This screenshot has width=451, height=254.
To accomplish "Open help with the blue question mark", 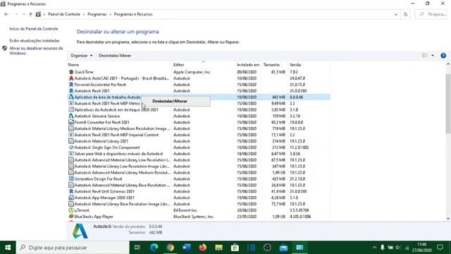I will (x=443, y=56).
